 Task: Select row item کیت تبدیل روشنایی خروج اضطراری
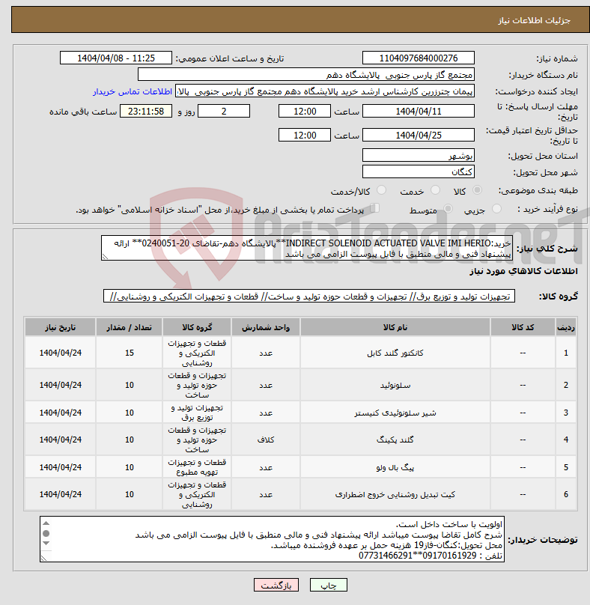coord(395,494)
